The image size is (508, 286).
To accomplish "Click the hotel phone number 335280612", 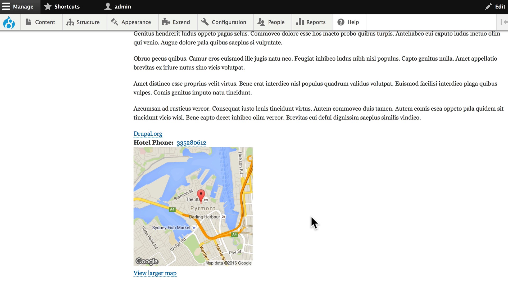I will (191, 143).
